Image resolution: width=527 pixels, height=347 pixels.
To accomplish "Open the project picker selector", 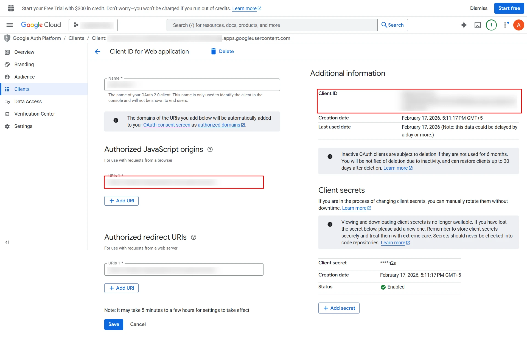I will click(x=93, y=25).
